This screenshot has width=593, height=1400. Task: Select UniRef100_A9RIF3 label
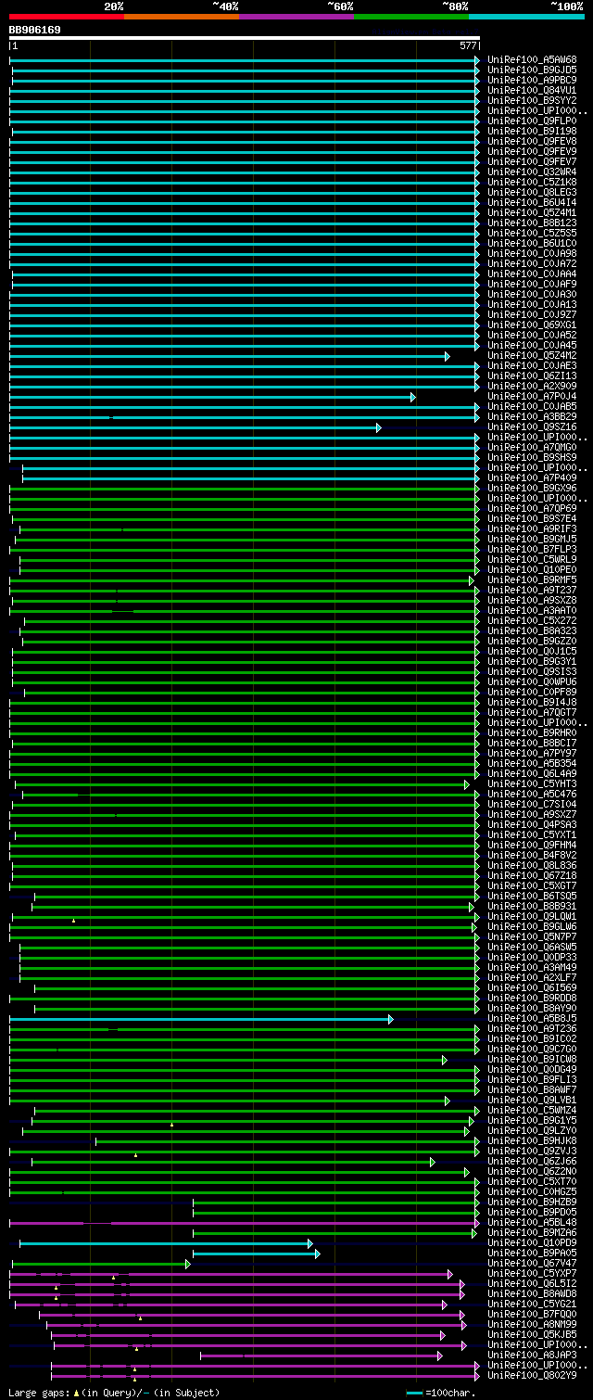coord(532,528)
